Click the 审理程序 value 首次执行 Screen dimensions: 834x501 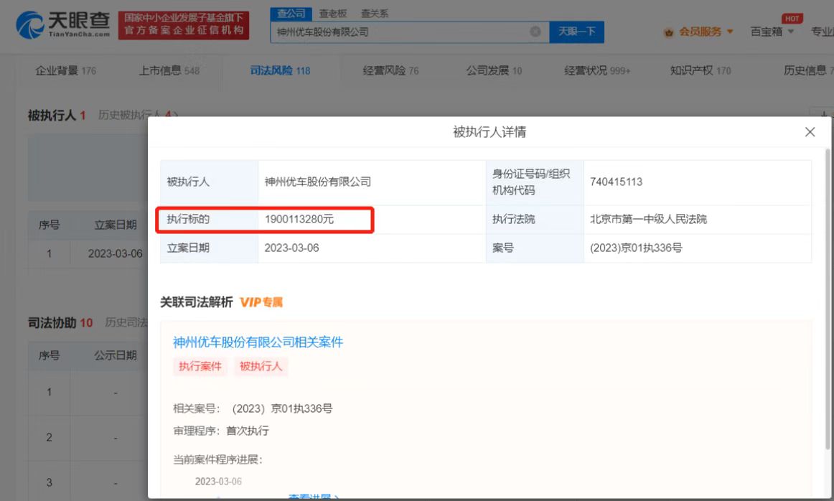(x=248, y=431)
